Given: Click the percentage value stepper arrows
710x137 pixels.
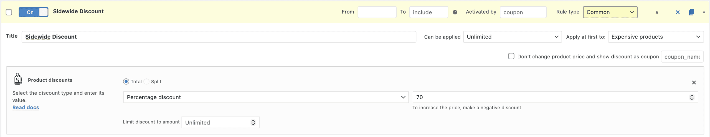Looking at the screenshot, I should 692,97.
